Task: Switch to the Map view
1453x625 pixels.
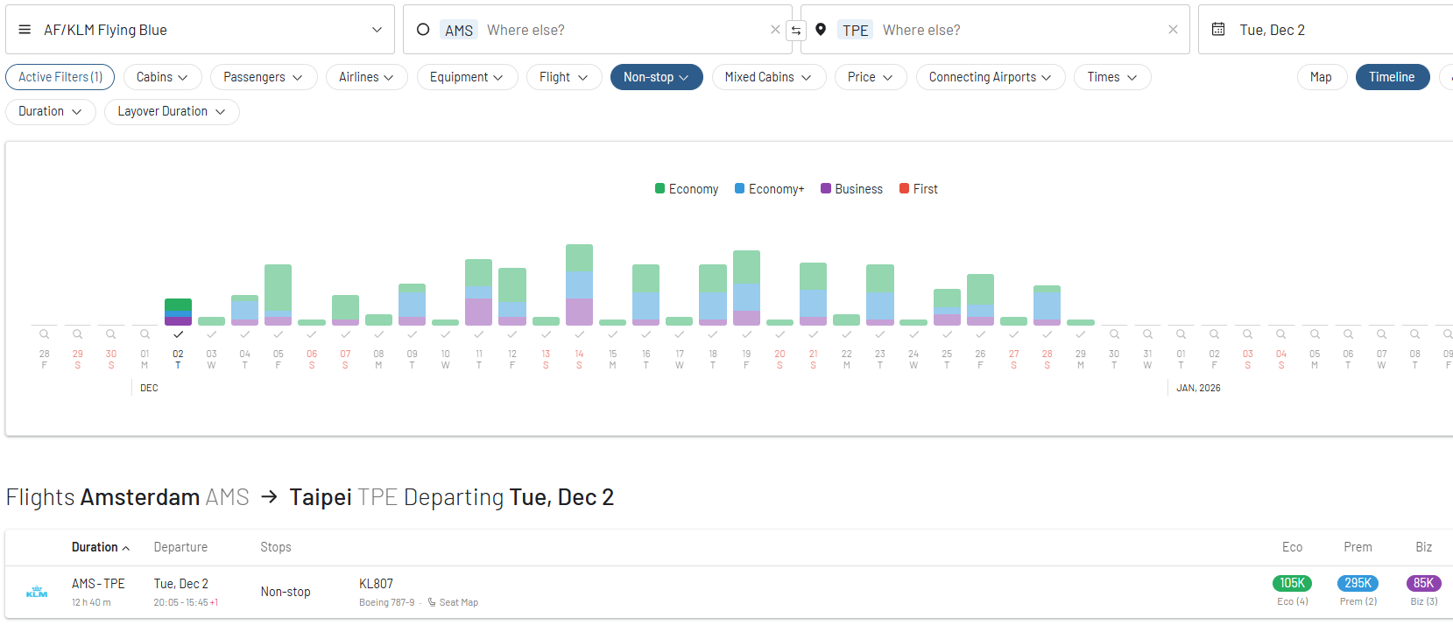Action: pyautogui.click(x=1321, y=77)
